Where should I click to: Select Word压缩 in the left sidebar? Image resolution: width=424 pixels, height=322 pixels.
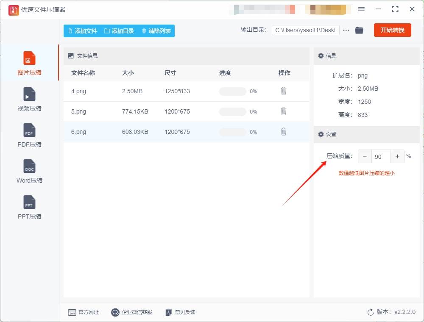(29, 172)
